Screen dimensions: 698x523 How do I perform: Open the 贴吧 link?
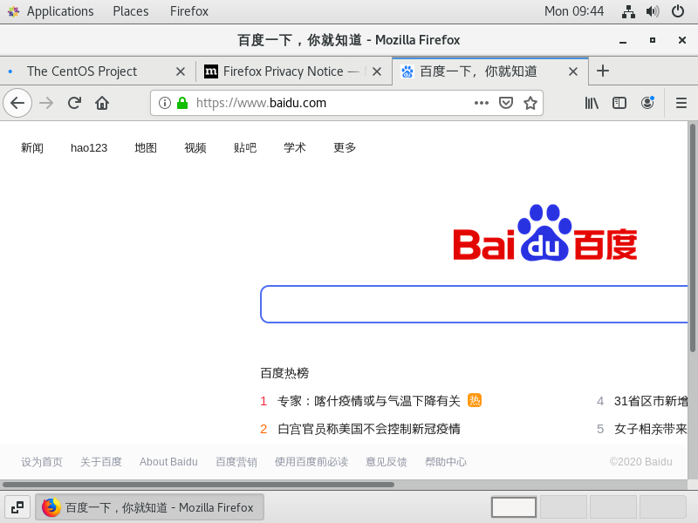(x=245, y=147)
